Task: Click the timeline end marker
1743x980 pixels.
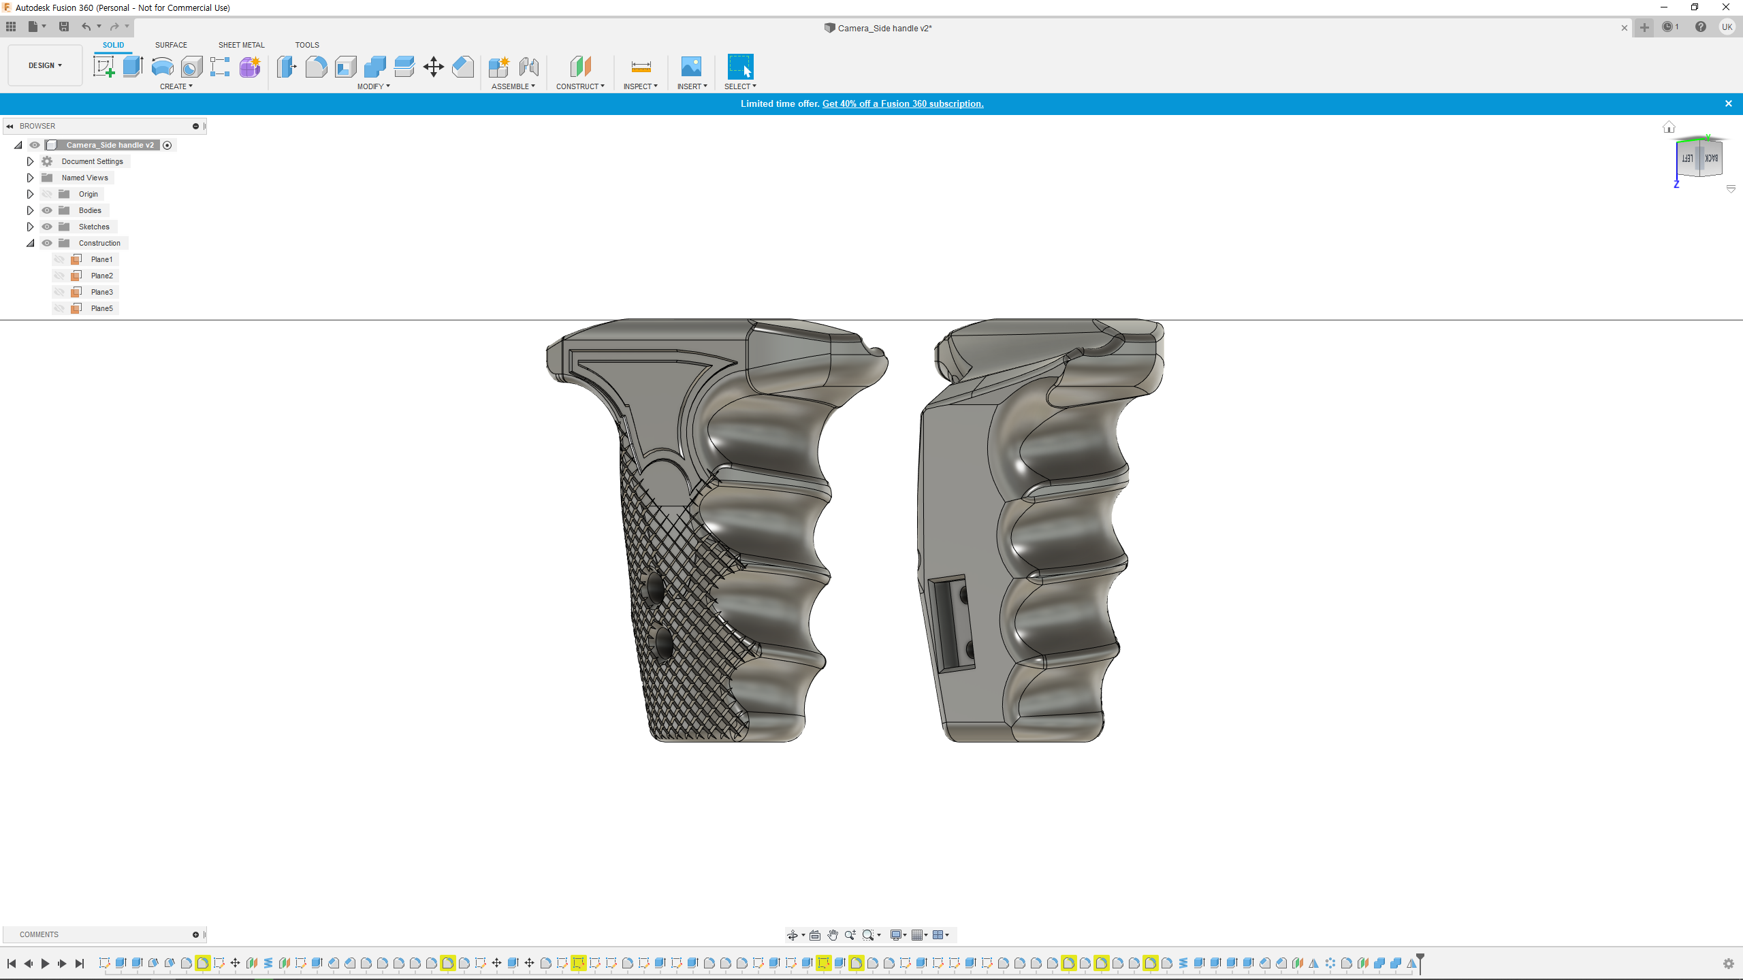Action: [1420, 961]
